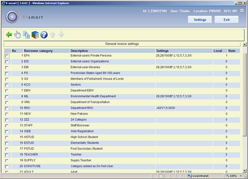Open the zoom level 100% dropdown
248x179 pixels.
tap(241, 176)
